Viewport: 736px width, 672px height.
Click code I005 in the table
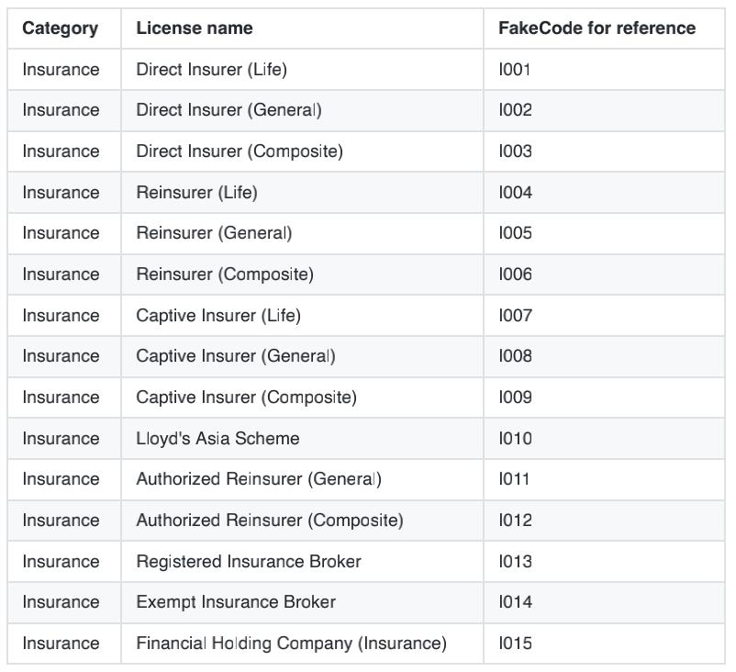515,233
